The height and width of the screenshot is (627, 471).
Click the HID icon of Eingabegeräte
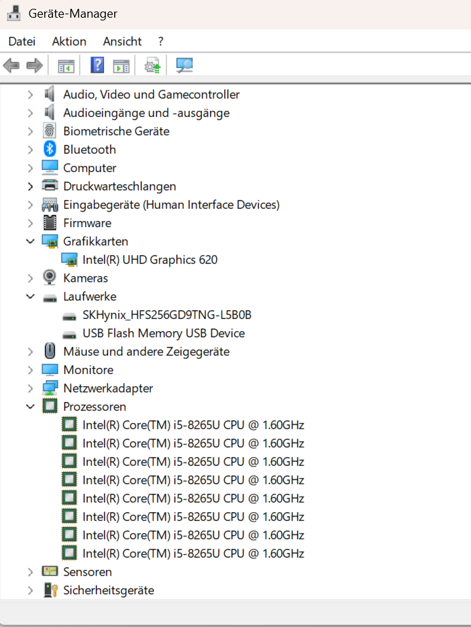50,205
